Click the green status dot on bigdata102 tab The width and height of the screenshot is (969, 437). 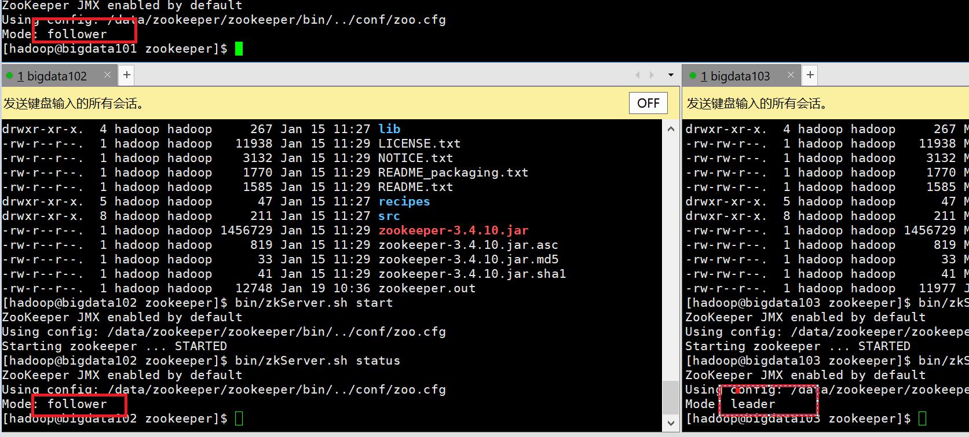(x=9, y=75)
